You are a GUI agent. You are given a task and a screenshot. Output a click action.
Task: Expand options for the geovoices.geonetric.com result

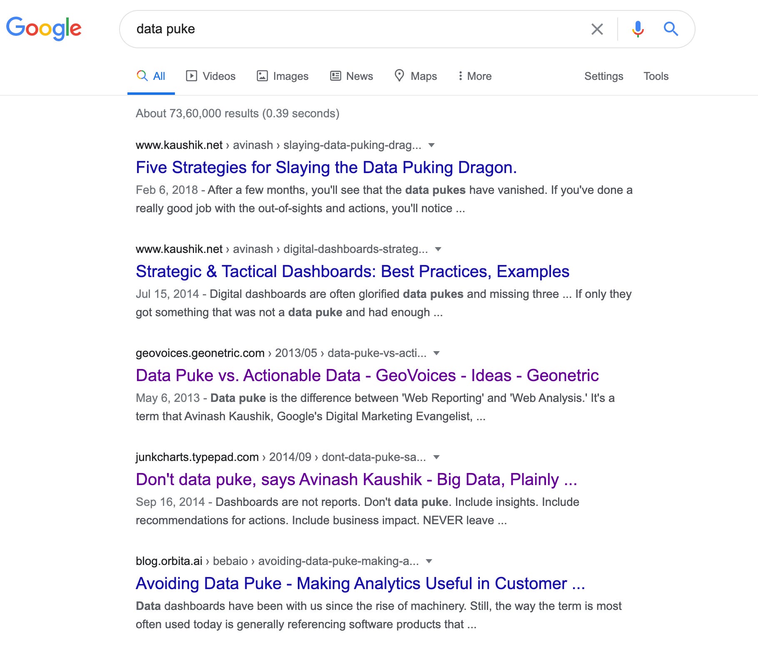tap(436, 353)
